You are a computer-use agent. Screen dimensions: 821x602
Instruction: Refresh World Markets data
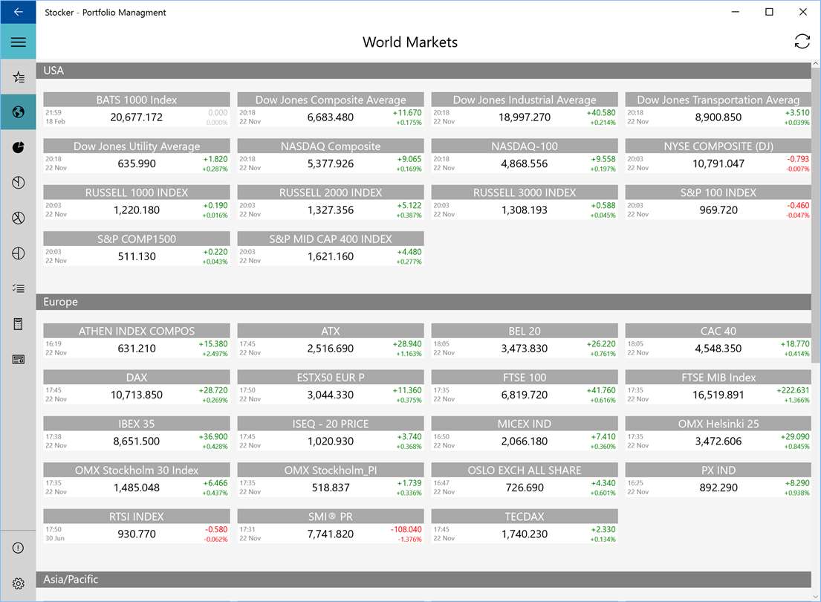click(x=802, y=42)
